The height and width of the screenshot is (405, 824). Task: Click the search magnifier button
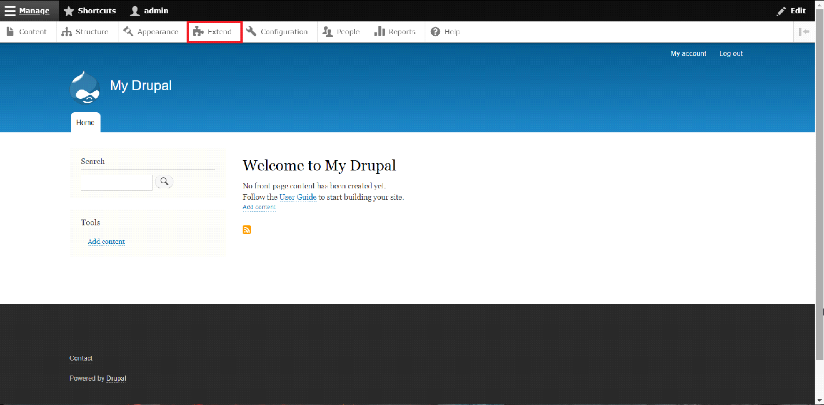pyautogui.click(x=164, y=181)
